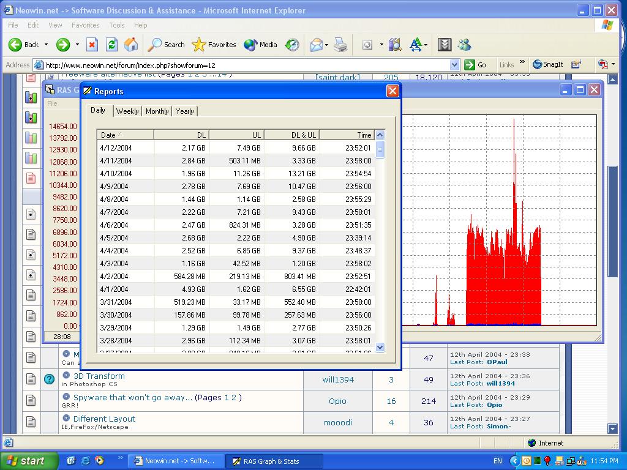Refresh the page with the Refresh icon
The width and height of the screenshot is (627, 470).
click(111, 45)
